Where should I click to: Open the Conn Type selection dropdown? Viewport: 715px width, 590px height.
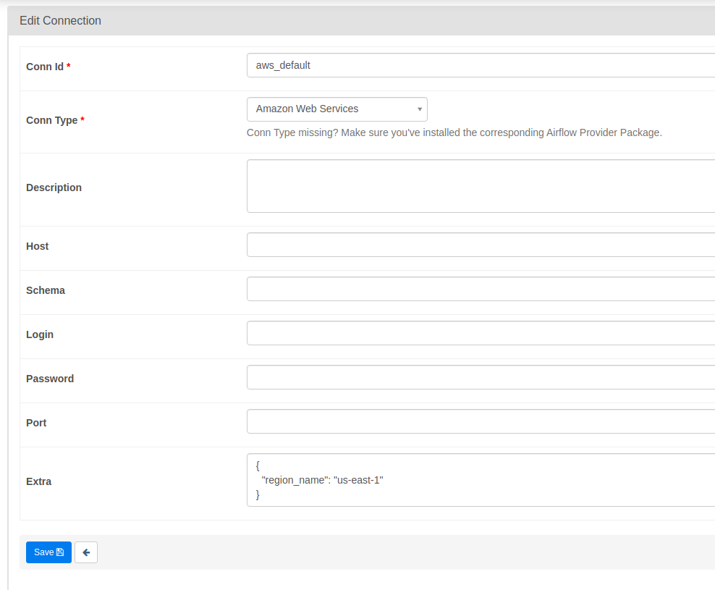pyautogui.click(x=337, y=109)
